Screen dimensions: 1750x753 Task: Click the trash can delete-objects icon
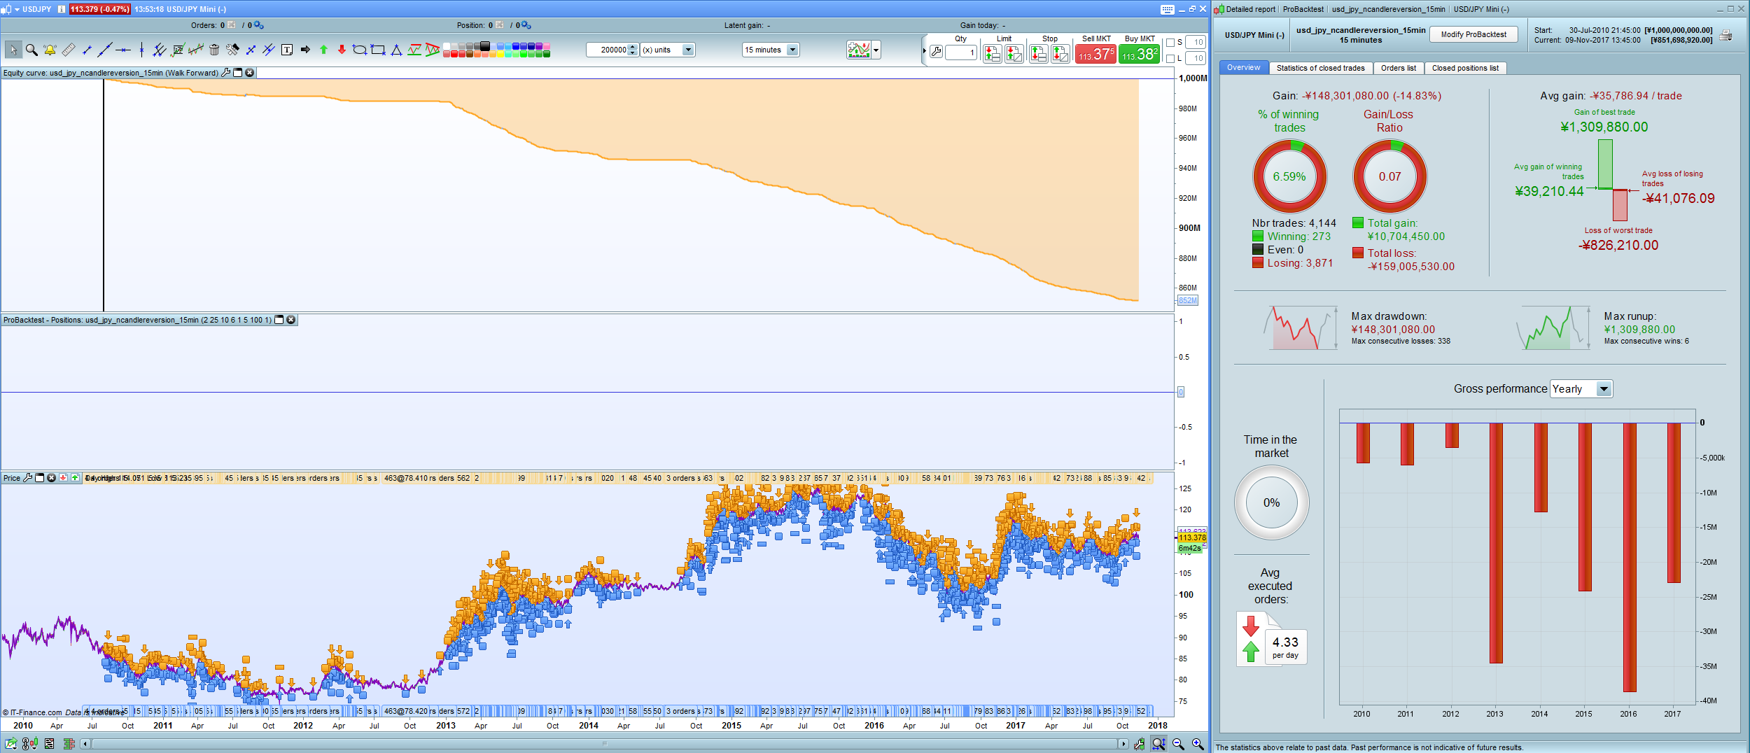click(214, 50)
